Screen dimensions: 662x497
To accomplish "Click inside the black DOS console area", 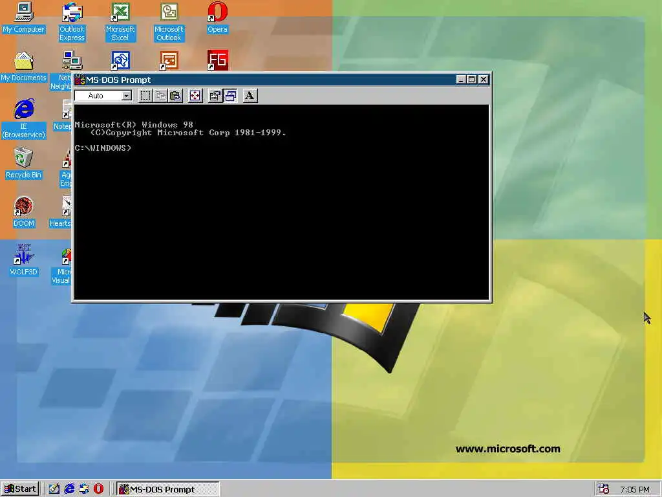I will 282,202.
